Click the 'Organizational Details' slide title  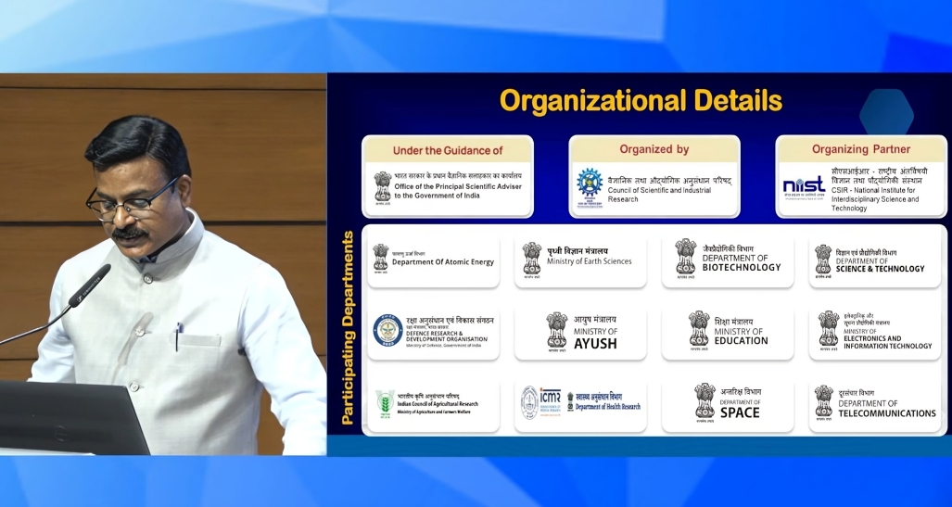point(641,101)
